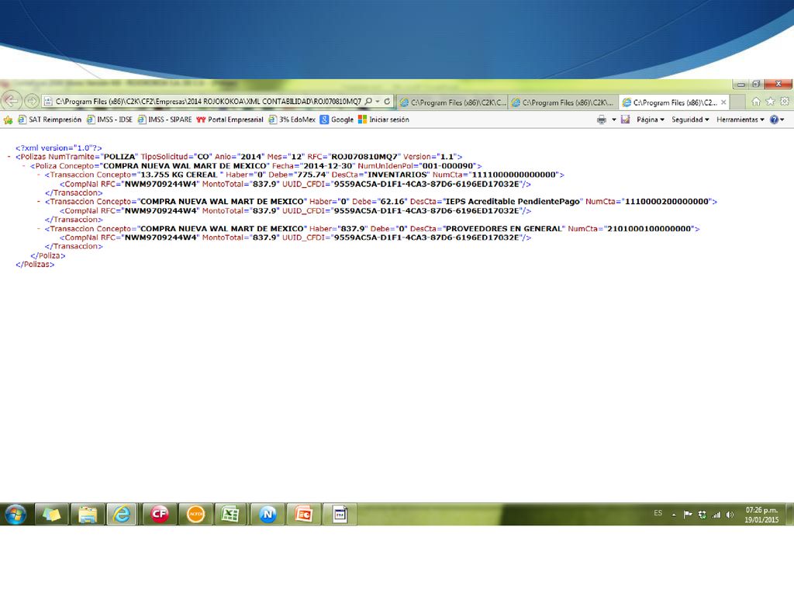
Task: Click the blue Help question mark icon
Action: 774,120
